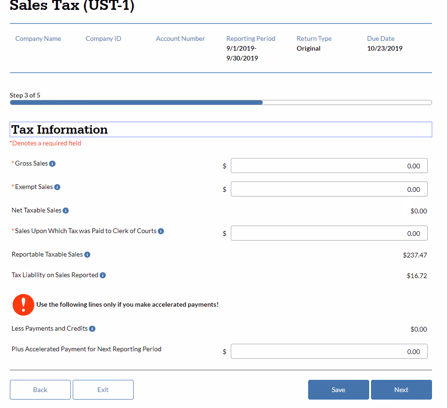Save the tax information entries
The height and width of the screenshot is (408, 447).
338,390
